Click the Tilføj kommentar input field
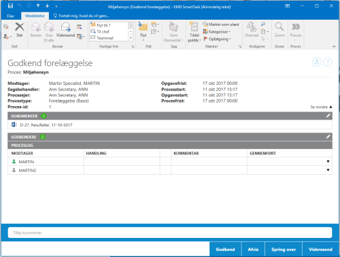 point(170,233)
